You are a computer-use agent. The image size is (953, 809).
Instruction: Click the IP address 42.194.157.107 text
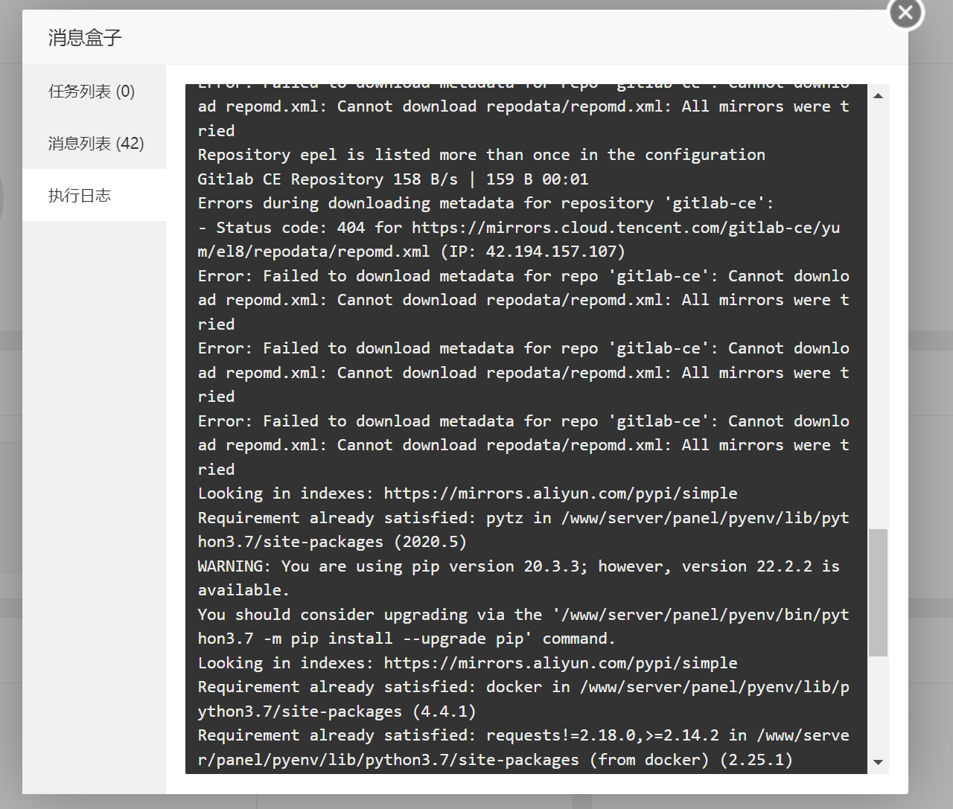tap(552, 252)
